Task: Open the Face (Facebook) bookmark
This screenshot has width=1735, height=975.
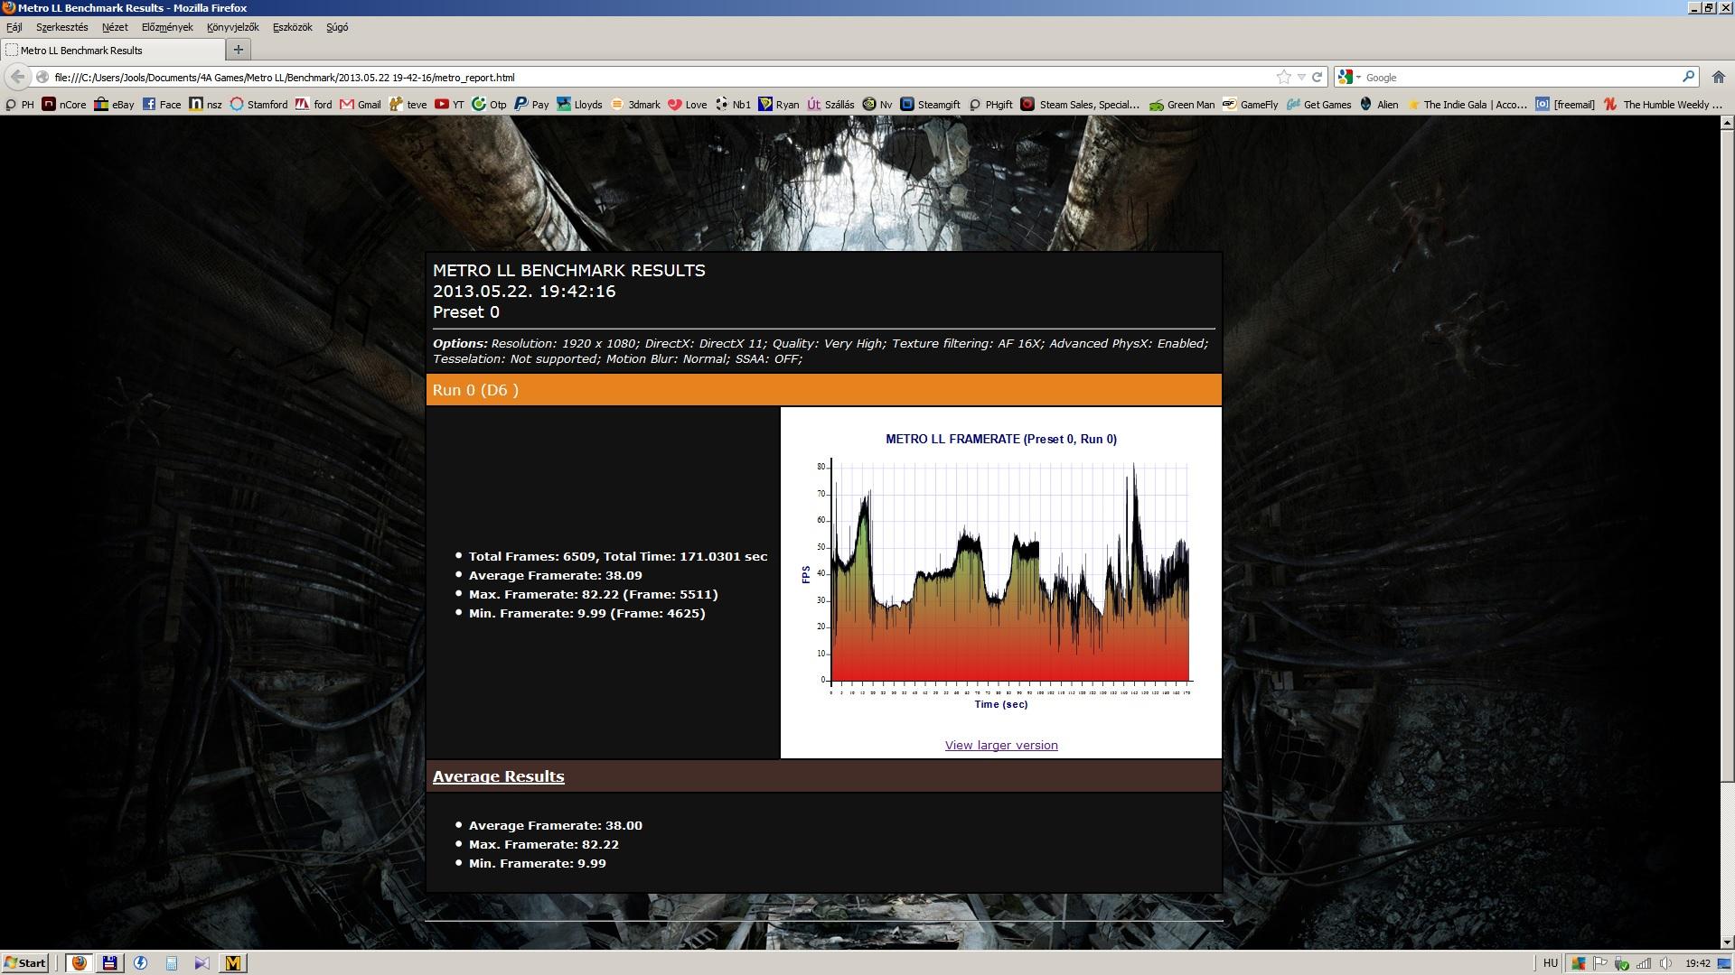Action: 161,104
